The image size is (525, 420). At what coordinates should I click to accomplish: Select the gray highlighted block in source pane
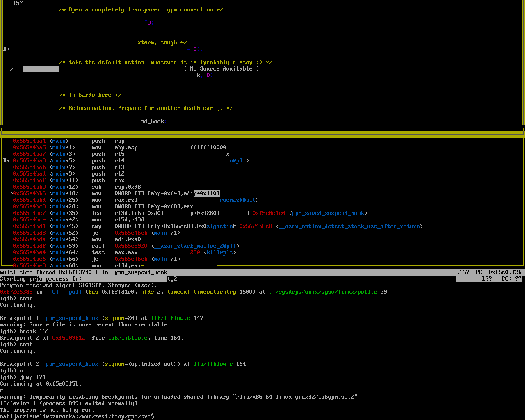(41, 69)
